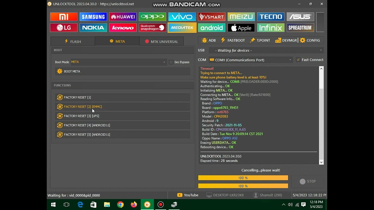Launch Firefox from the taskbar

134,205
